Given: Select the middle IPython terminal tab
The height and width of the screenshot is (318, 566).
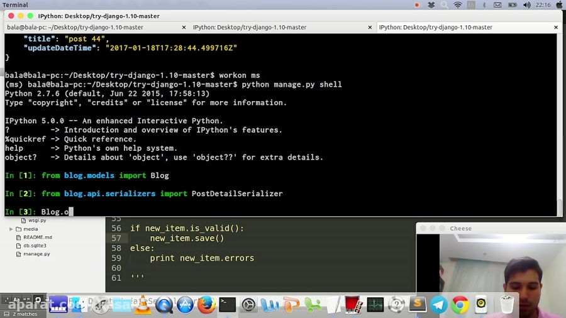Looking at the screenshot, I should pos(250,28).
